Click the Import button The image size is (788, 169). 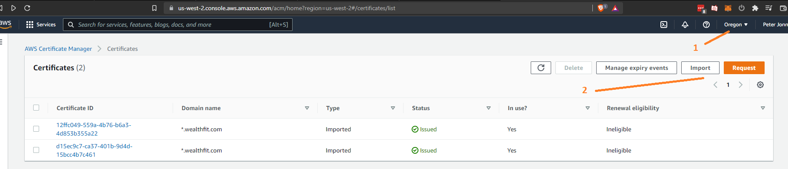(700, 68)
